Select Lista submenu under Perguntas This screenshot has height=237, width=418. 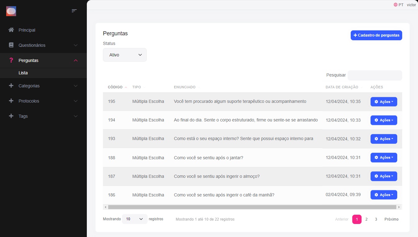(23, 73)
